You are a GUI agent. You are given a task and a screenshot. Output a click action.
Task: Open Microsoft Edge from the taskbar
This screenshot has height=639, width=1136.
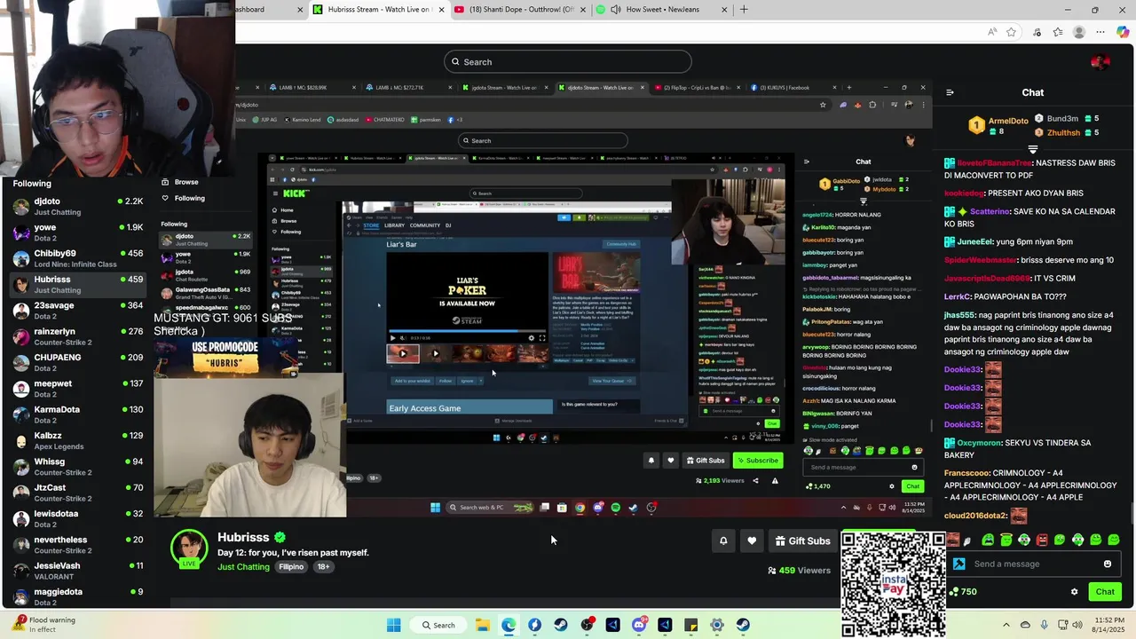tap(509, 625)
